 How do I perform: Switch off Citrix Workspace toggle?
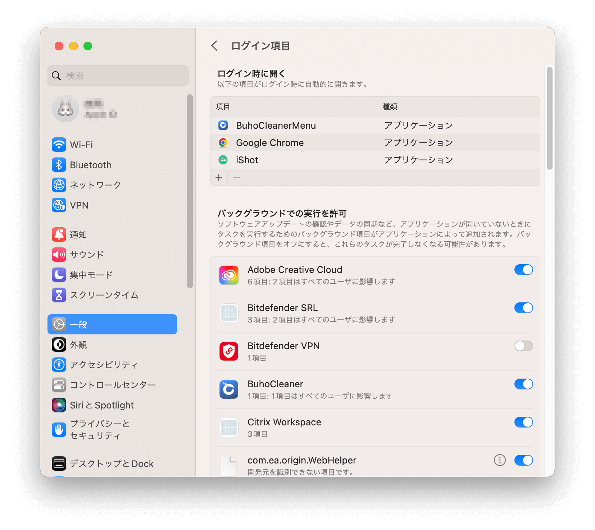[x=523, y=422]
